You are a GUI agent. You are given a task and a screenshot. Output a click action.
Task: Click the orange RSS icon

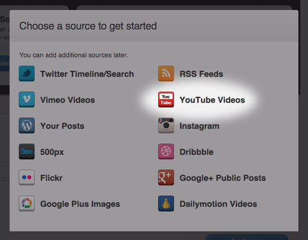tap(166, 73)
